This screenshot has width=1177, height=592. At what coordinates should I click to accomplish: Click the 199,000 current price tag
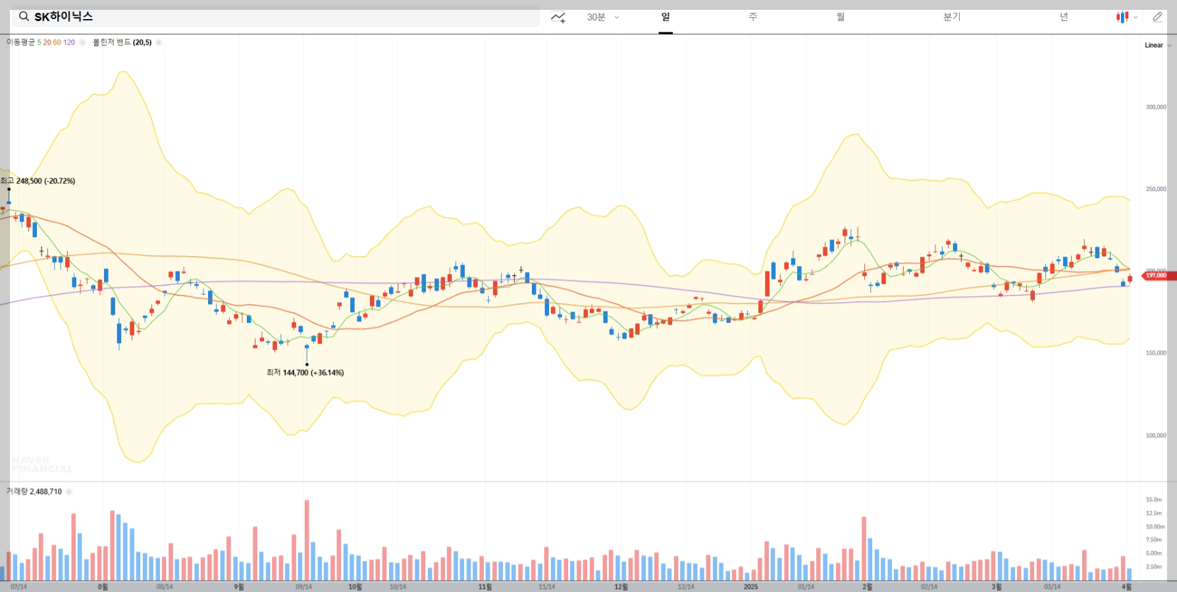(x=1159, y=276)
